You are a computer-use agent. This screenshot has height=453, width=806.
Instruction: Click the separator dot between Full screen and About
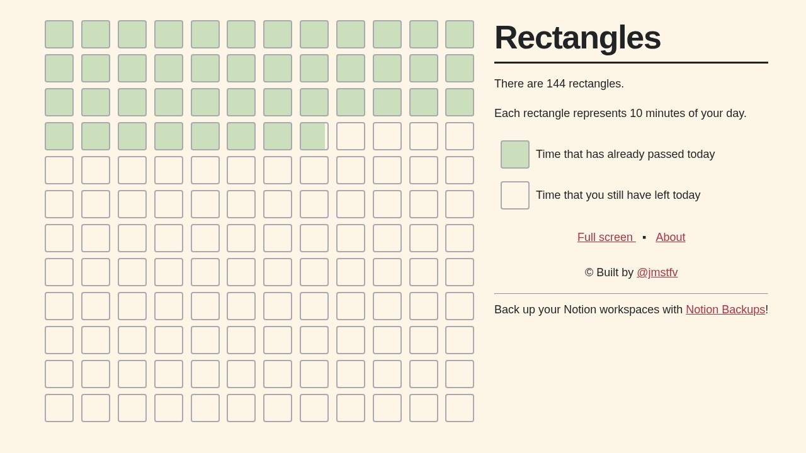pyautogui.click(x=644, y=237)
